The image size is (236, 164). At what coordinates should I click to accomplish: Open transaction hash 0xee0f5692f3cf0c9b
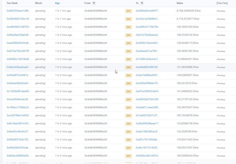(x=19, y=43)
